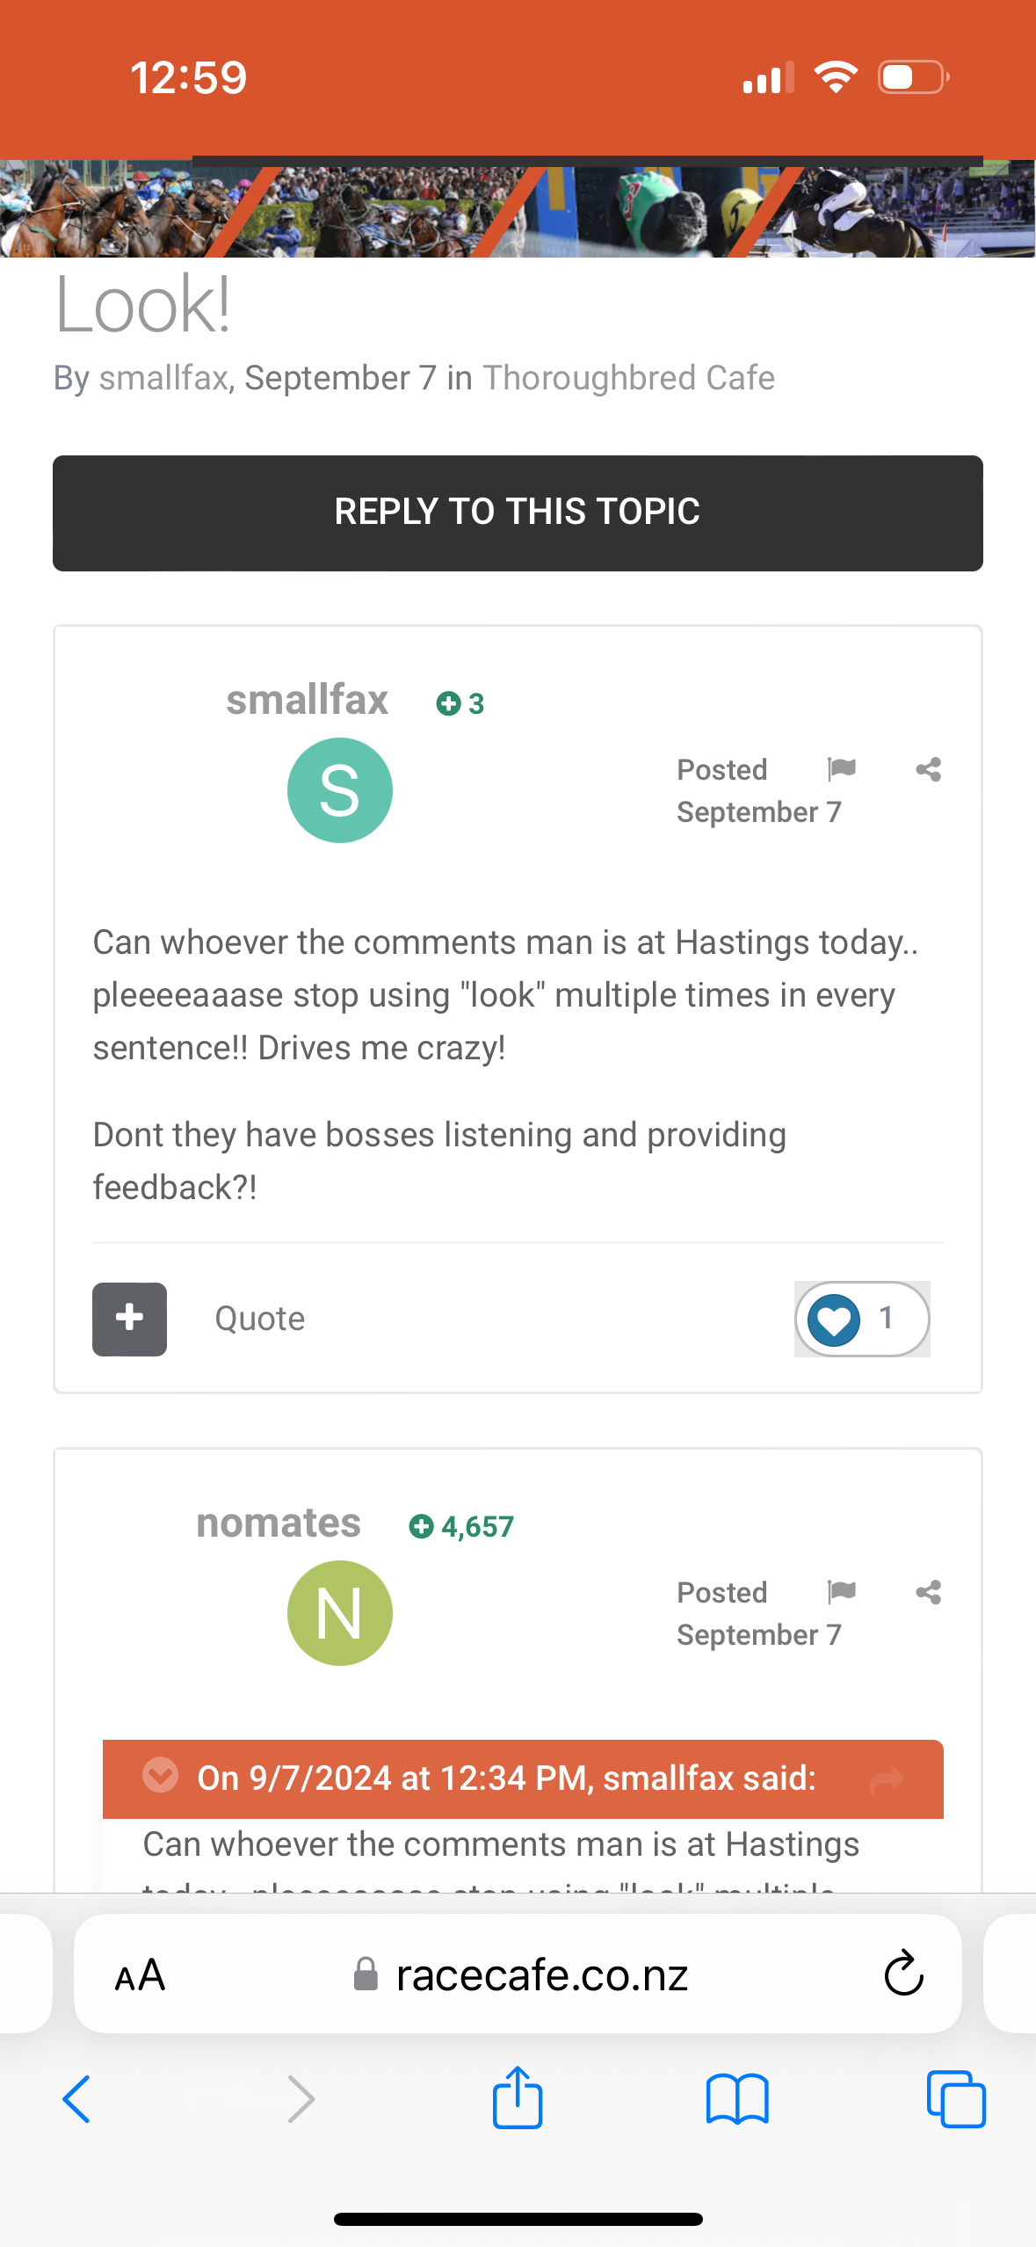Viewport: 1036px width, 2247px height.
Task: Open nomates user avatar
Action: (340, 1612)
